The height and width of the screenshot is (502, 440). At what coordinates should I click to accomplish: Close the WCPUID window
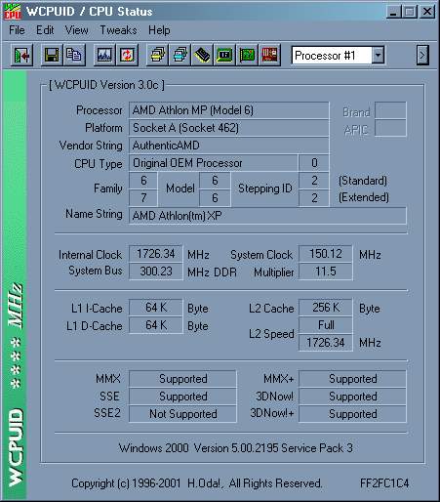pyautogui.click(x=427, y=12)
